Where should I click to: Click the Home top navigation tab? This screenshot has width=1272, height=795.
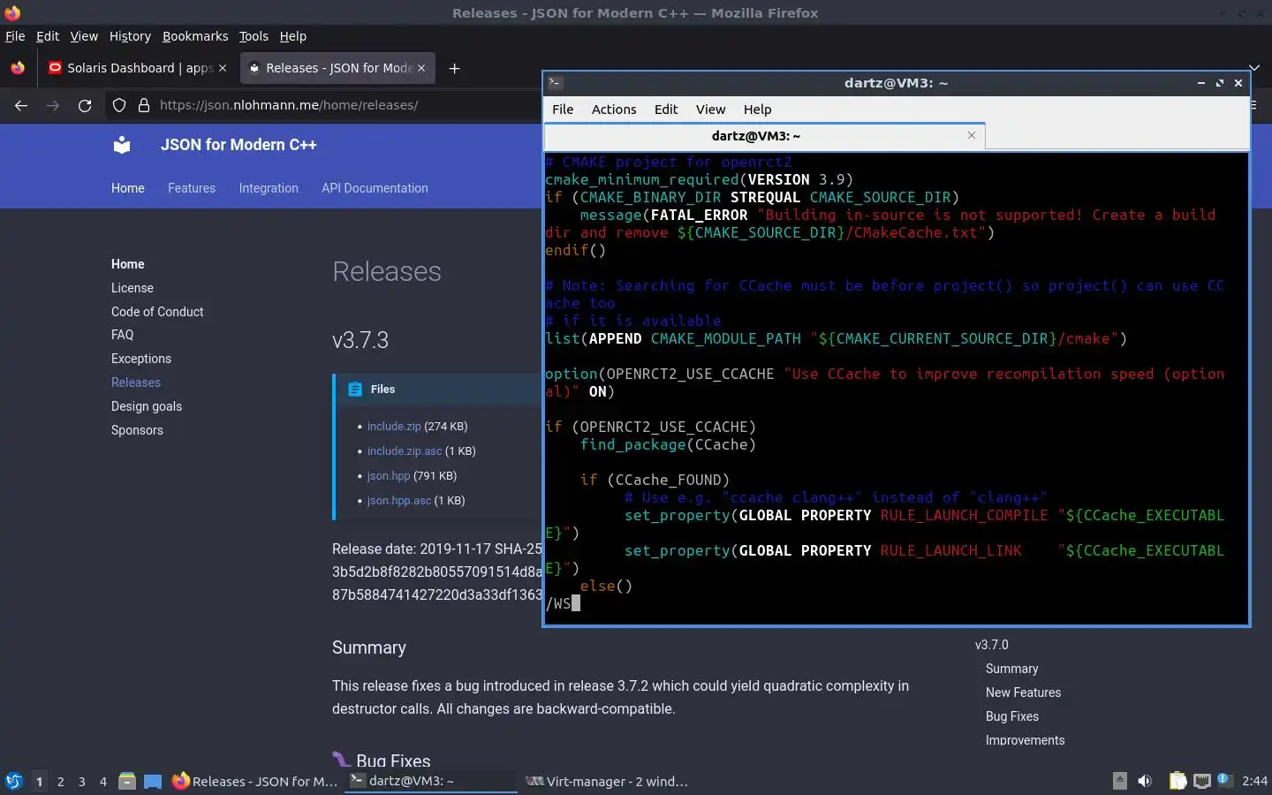(x=128, y=188)
